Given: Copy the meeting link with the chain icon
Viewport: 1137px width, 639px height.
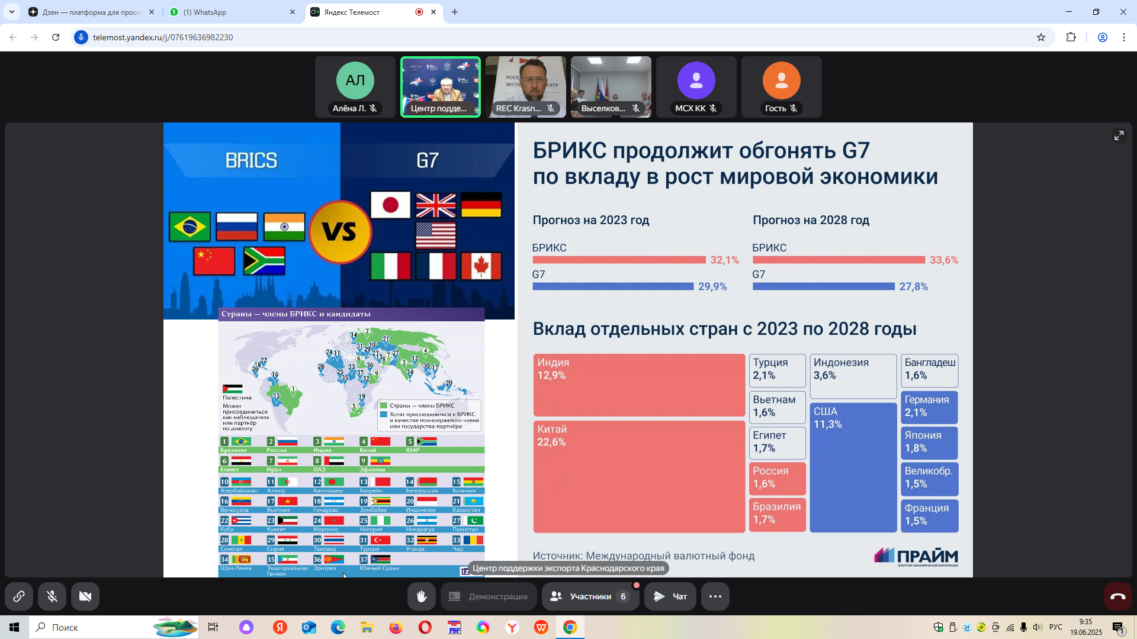Looking at the screenshot, I should [x=19, y=596].
